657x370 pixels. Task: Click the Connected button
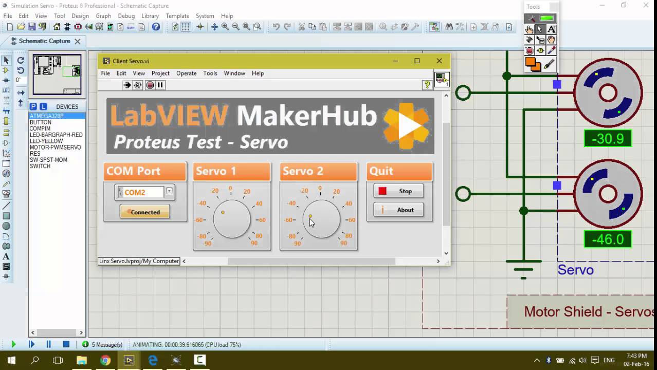[144, 212]
